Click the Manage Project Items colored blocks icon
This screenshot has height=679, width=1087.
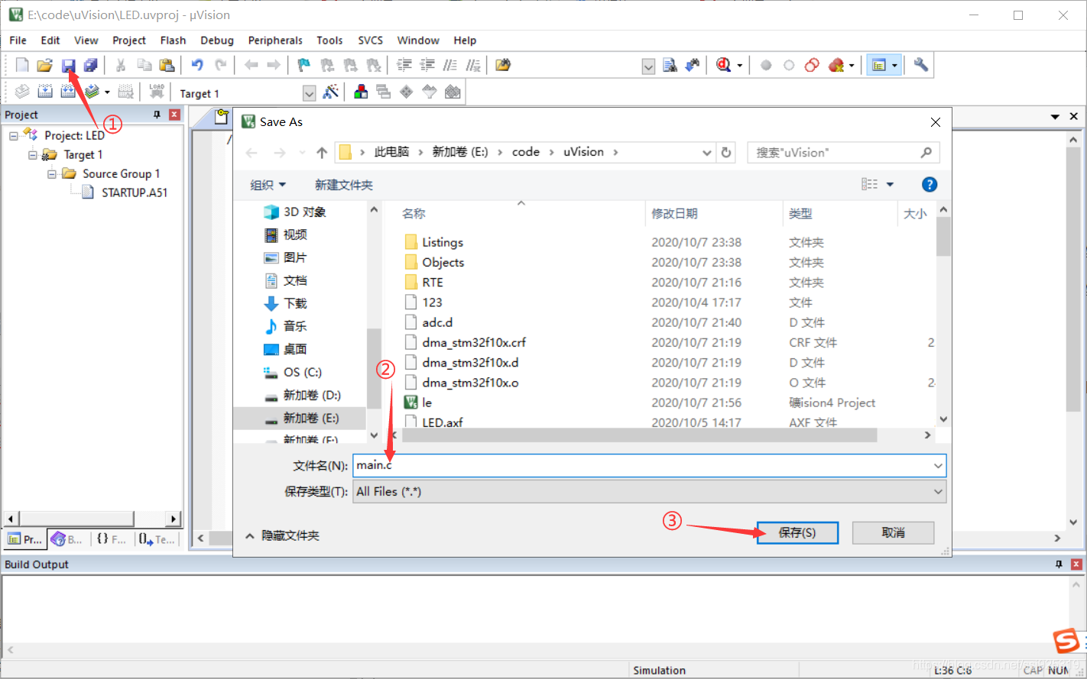point(361,92)
